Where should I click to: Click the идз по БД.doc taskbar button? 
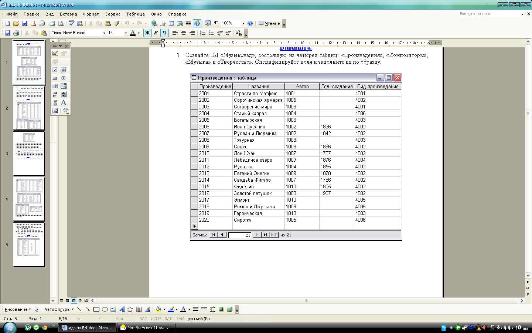pyautogui.click(x=88, y=327)
